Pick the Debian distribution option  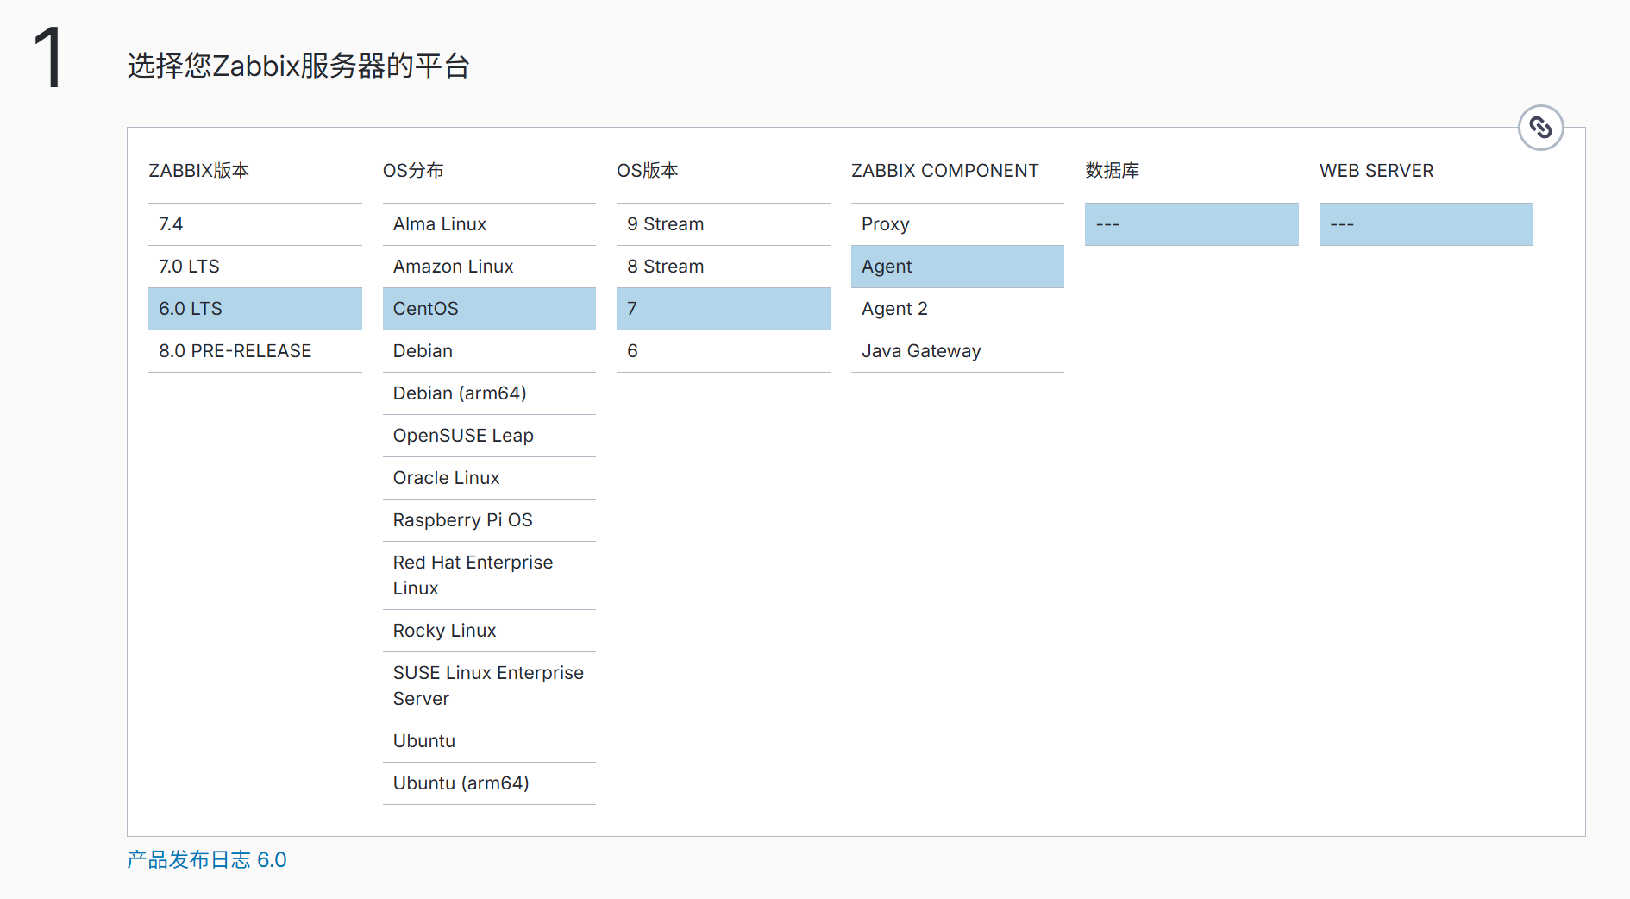click(489, 351)
